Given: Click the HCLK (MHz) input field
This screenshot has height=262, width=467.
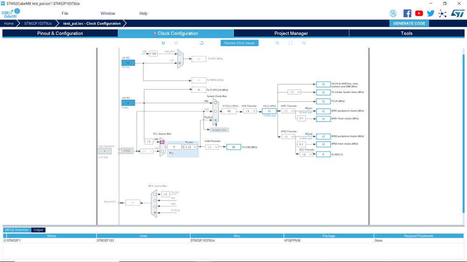Looking at the screenshot, I should 269,111.
